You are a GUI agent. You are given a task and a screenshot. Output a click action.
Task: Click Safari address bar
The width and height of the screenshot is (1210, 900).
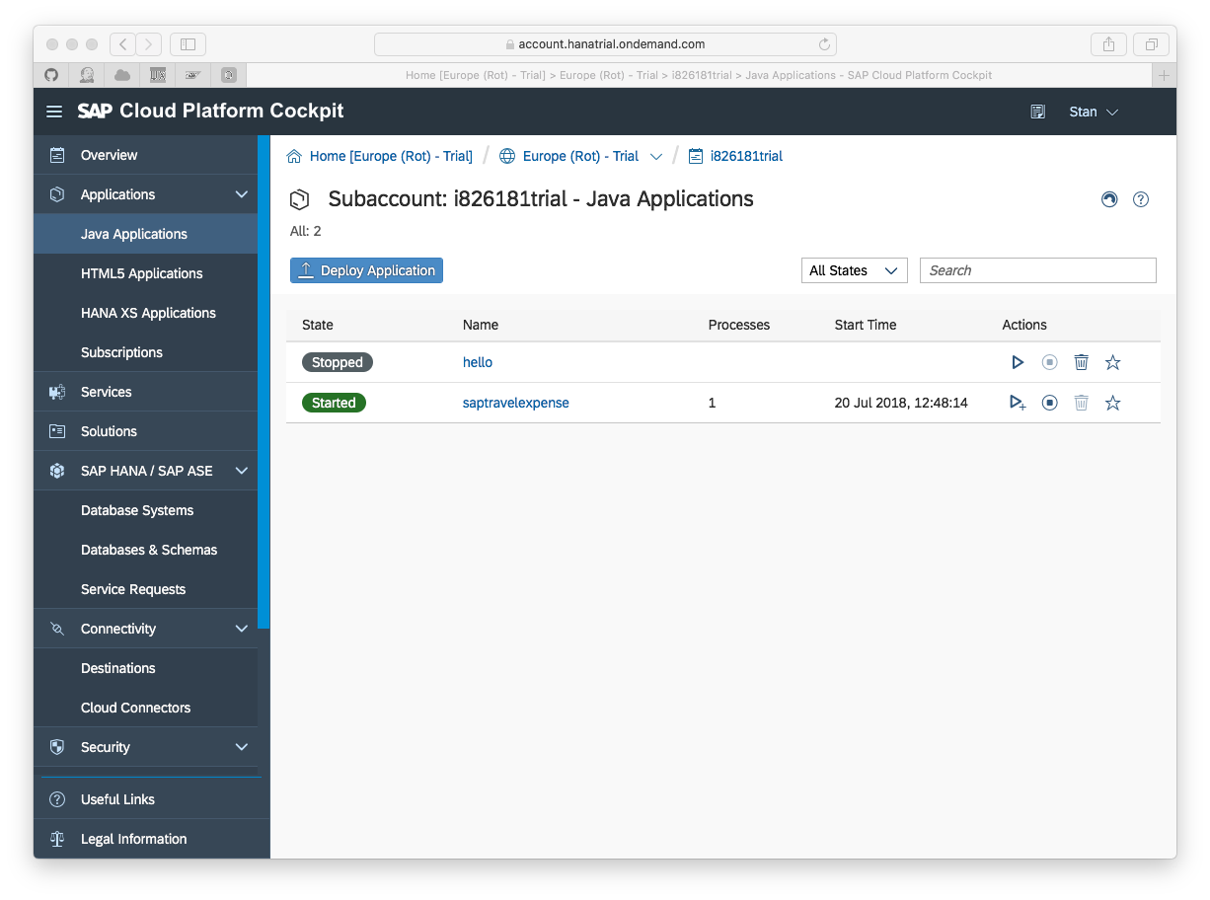605,43
